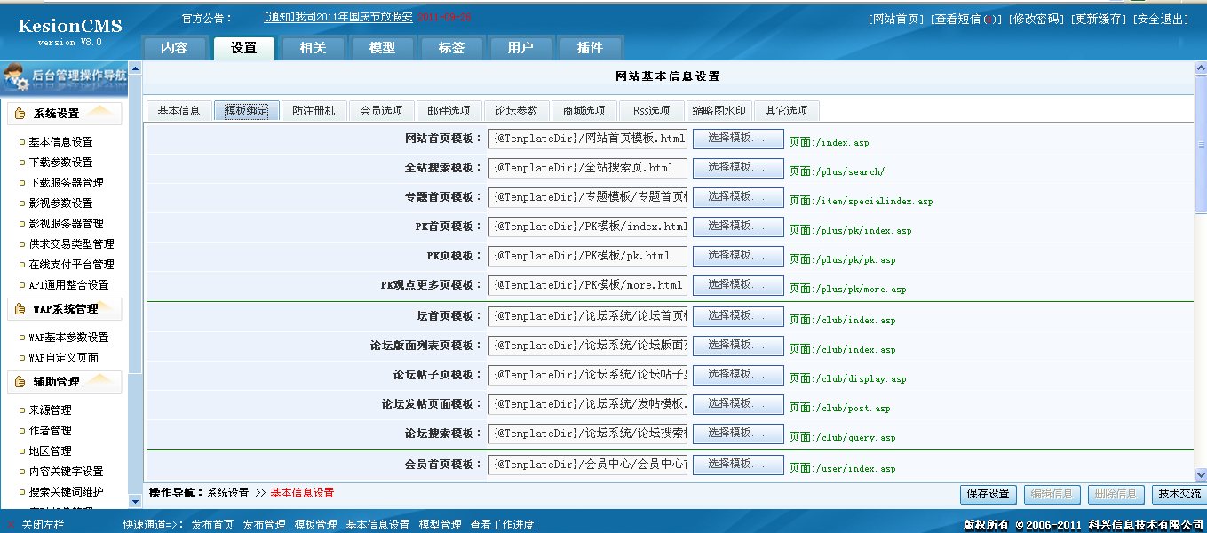Click 选择模板 for 网站首页模板

(x=736, y=138)
